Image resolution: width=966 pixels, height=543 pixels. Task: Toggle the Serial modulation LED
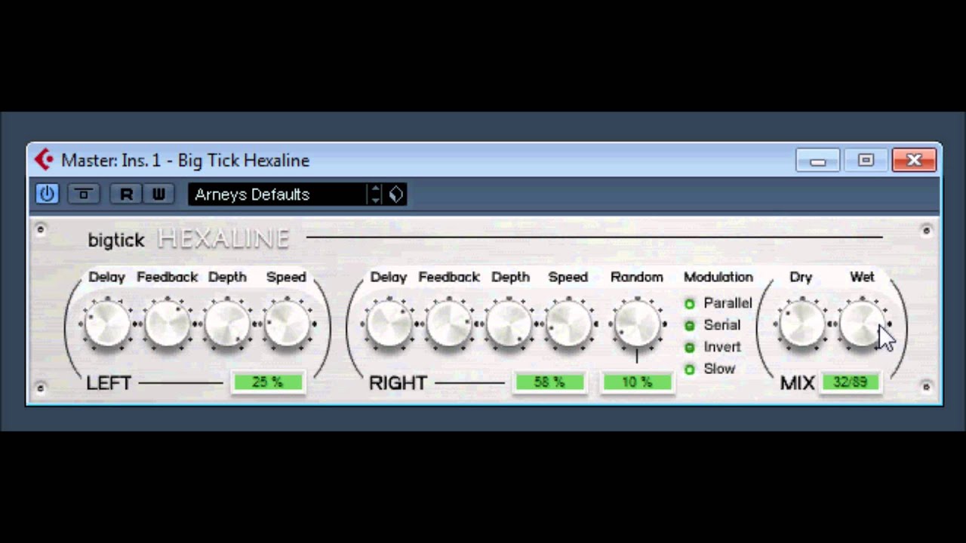[x=689, y=325]
